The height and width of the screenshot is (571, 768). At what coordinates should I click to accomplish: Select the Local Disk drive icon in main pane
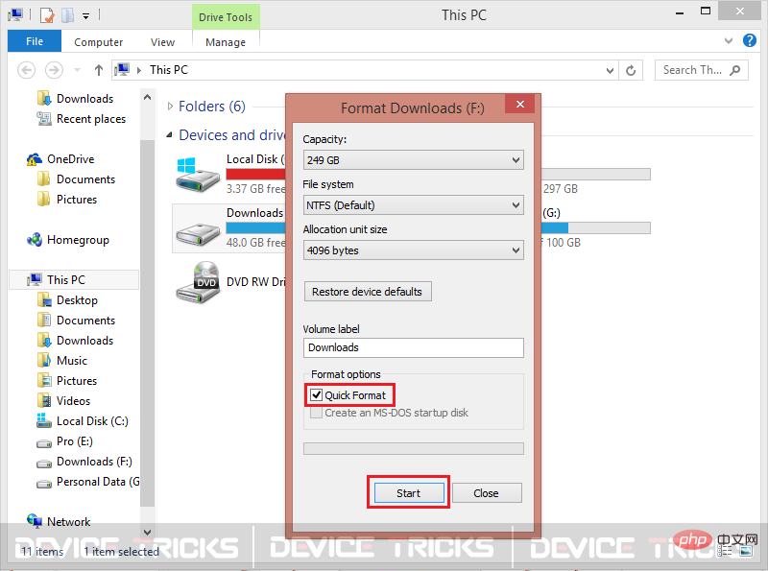tap(198, 175)
